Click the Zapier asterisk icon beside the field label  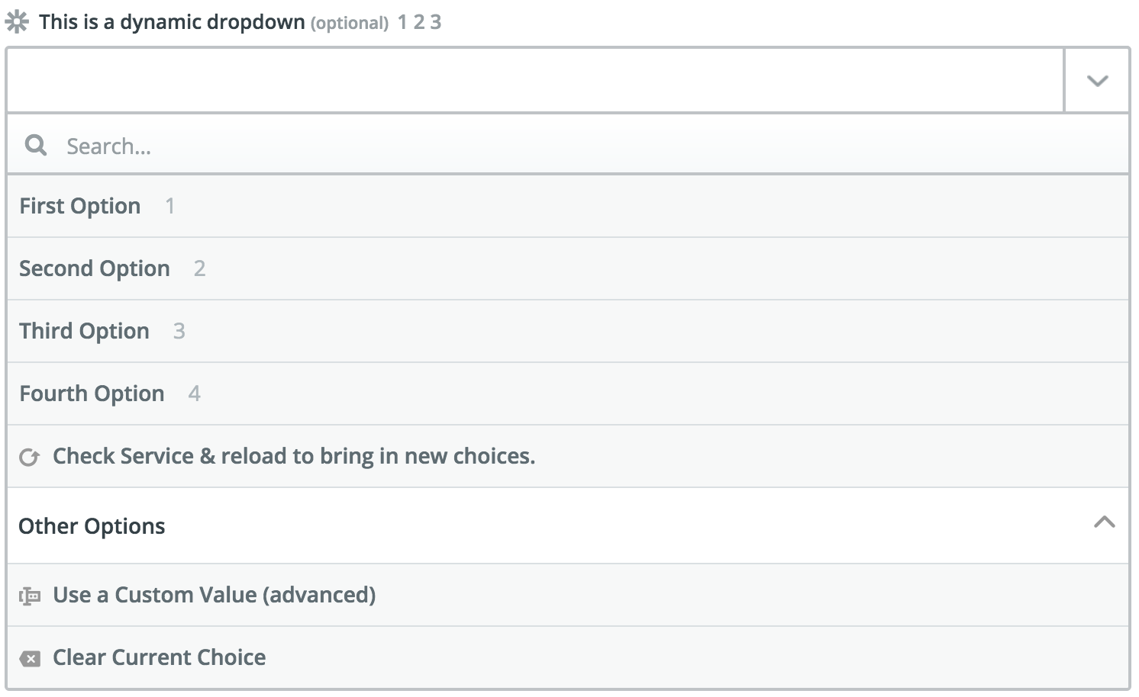tap(17, 22)
